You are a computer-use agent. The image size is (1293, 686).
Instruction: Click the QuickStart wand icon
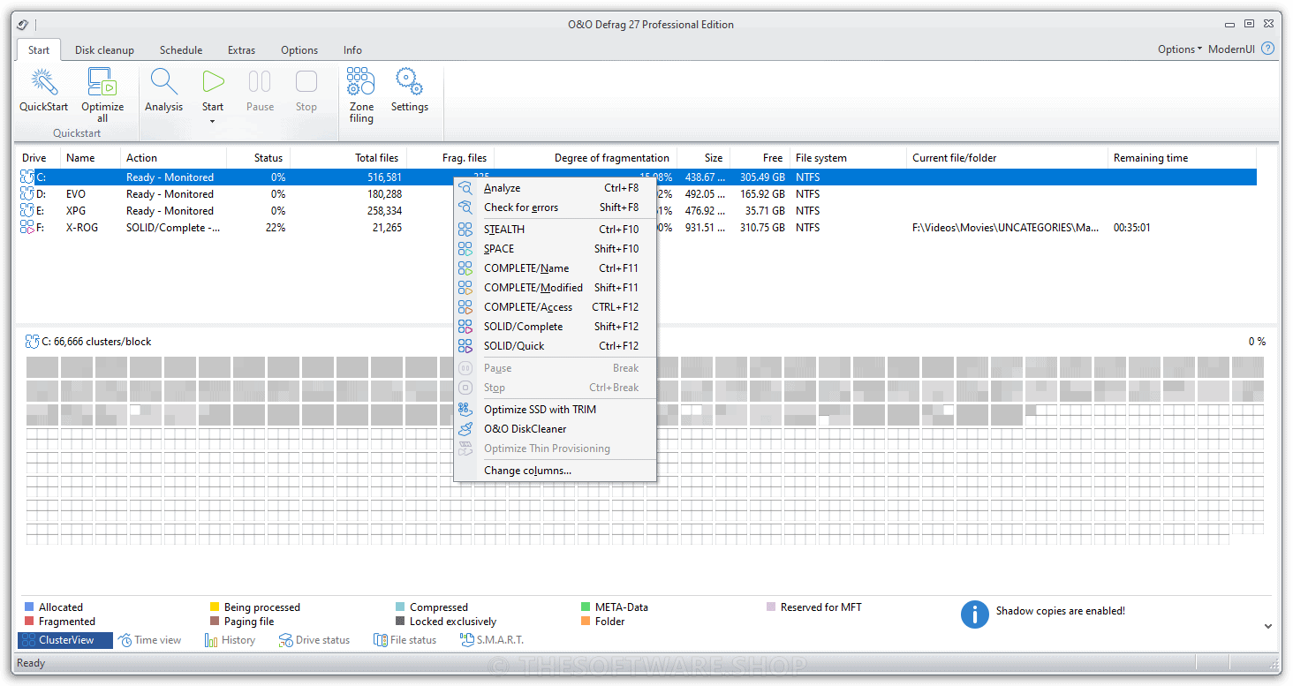pos(44,82)
